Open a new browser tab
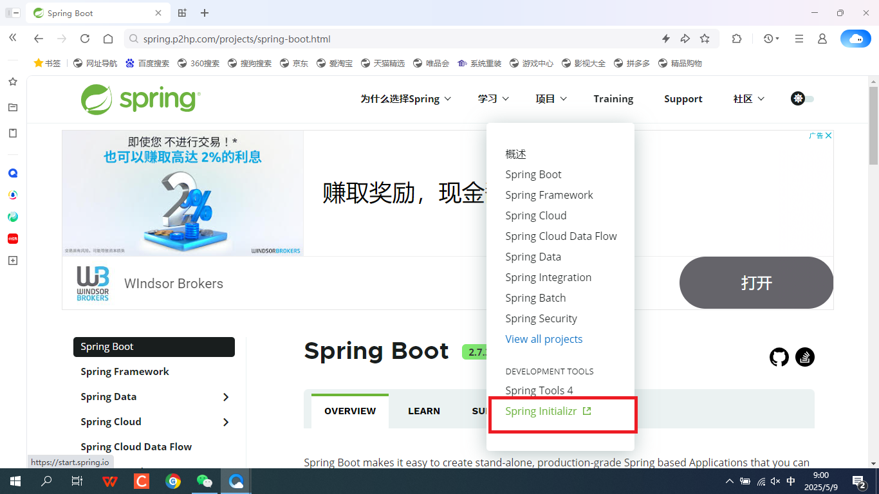The image size is (879, 494). pyautogui.click(x=205, y=13)
